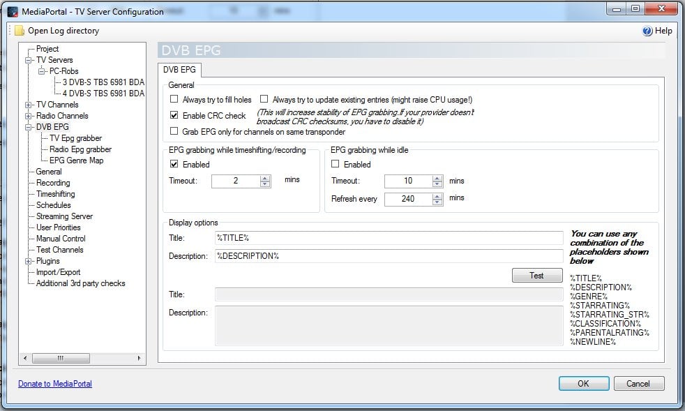This screenshot has height=411, width=685.
Task: Click the timeshifting Timeout number field
Action: pyautogui.click(x=236, y=181)
